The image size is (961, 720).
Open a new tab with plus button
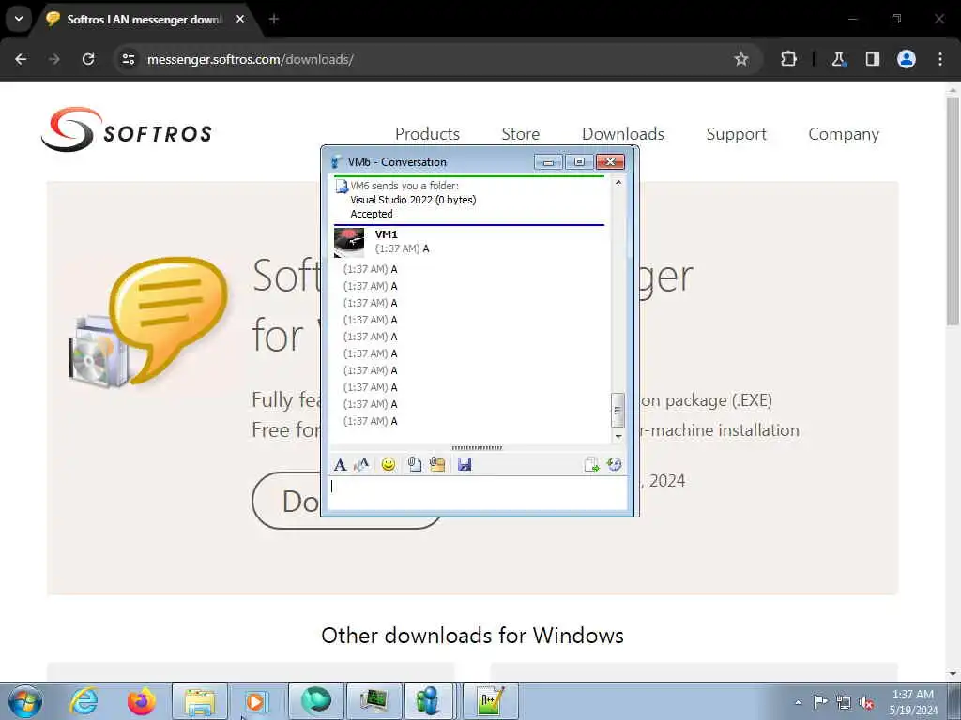click(x=274, y=19)
